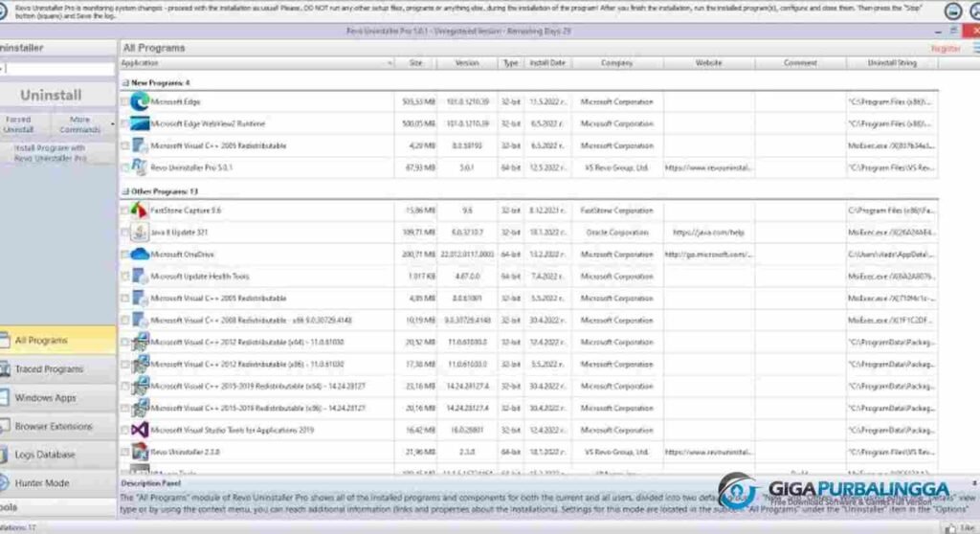Tick the FastStone Capture 9.6 checkbox
This screenshot has height=534, width=980.
(125, 211)
